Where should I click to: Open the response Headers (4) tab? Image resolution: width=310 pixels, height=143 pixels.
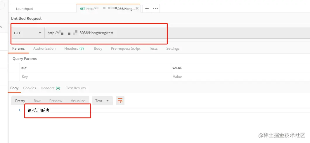click(x=51, y=88)
